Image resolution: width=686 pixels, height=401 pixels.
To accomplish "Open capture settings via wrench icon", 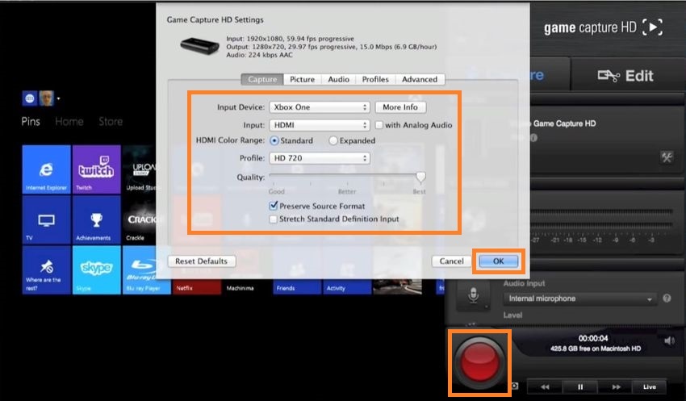I will tap(667, 157).
